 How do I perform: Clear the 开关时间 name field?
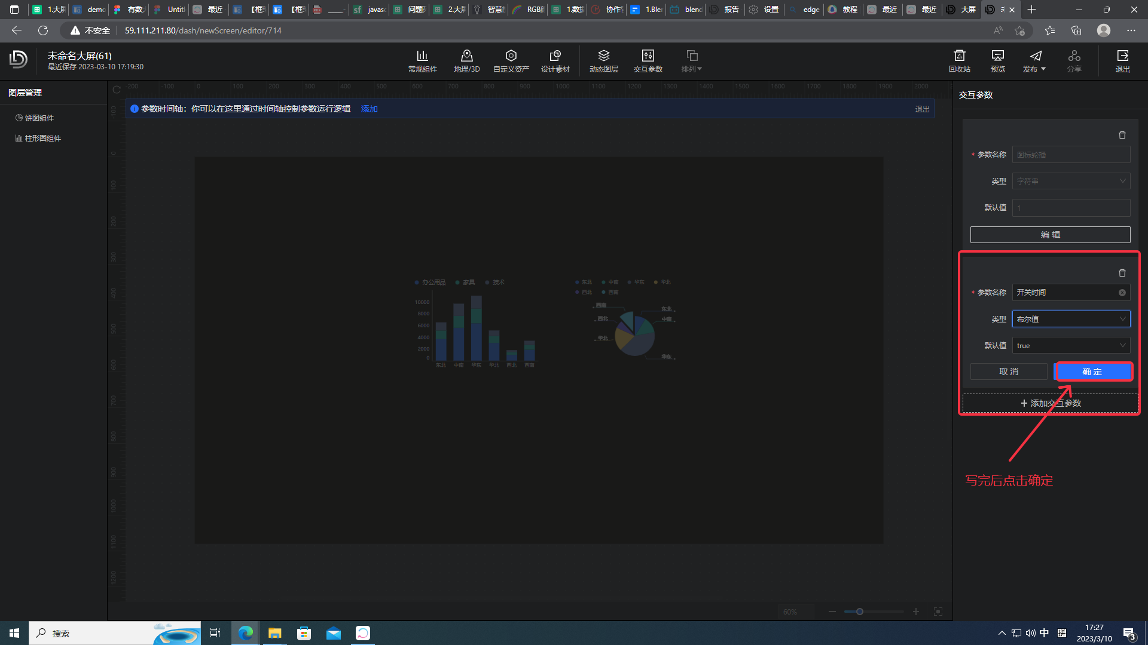pyautogui.click(x=1122, y=293)
